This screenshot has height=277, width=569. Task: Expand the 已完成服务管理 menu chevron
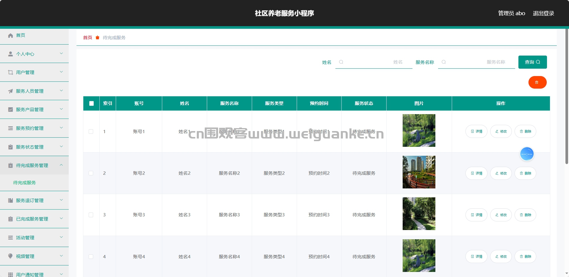click(61, 218)
